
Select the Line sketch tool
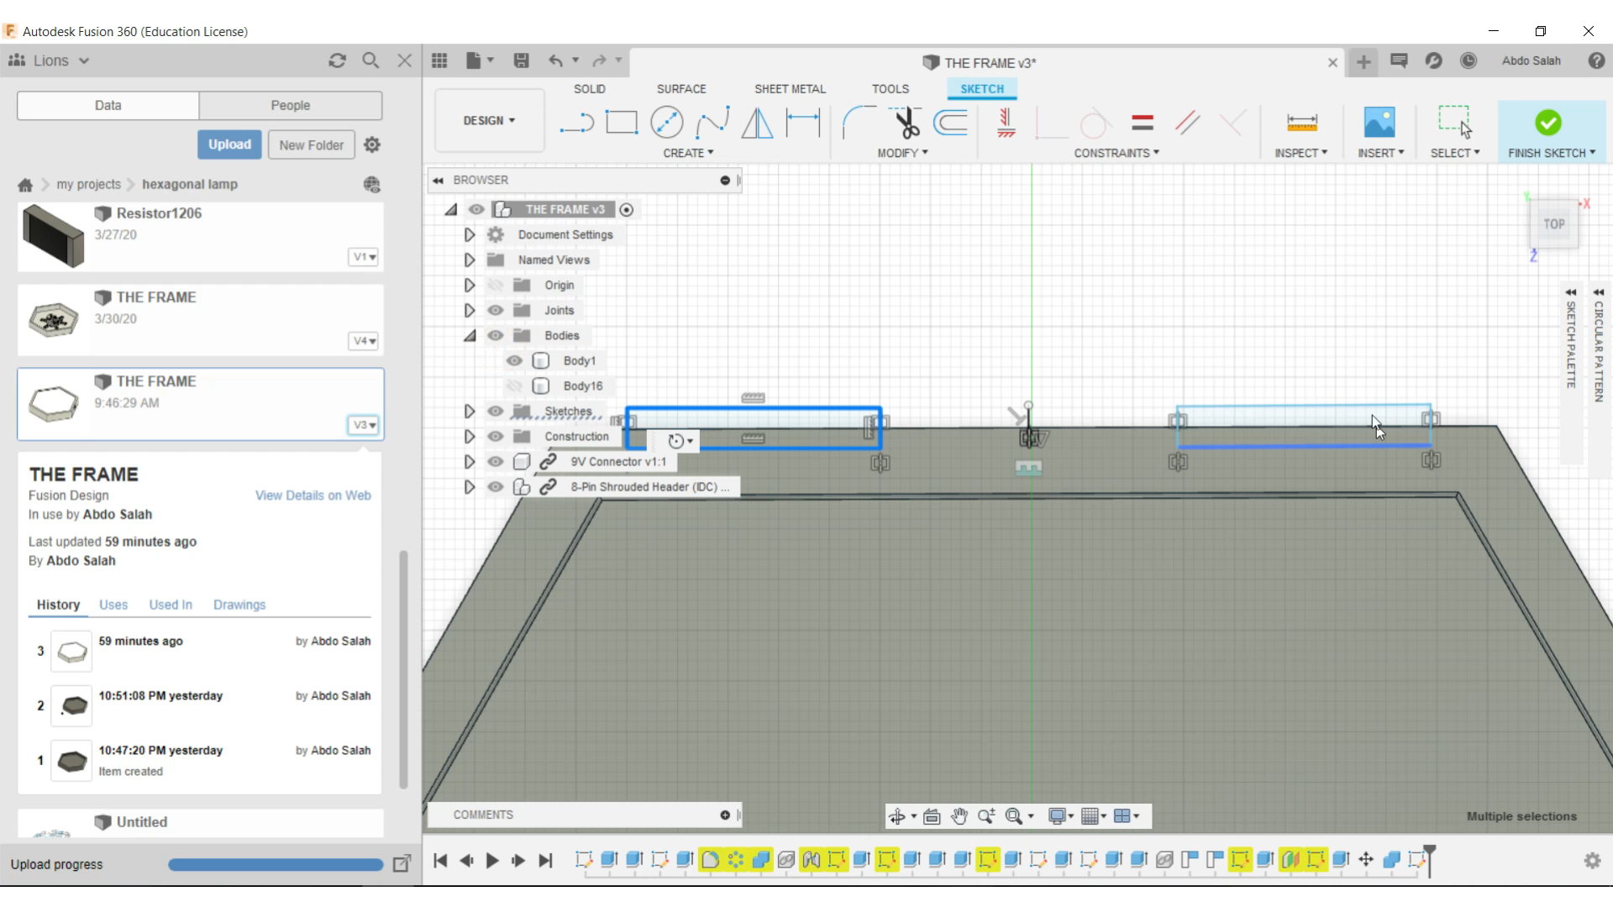click(577, 123)
